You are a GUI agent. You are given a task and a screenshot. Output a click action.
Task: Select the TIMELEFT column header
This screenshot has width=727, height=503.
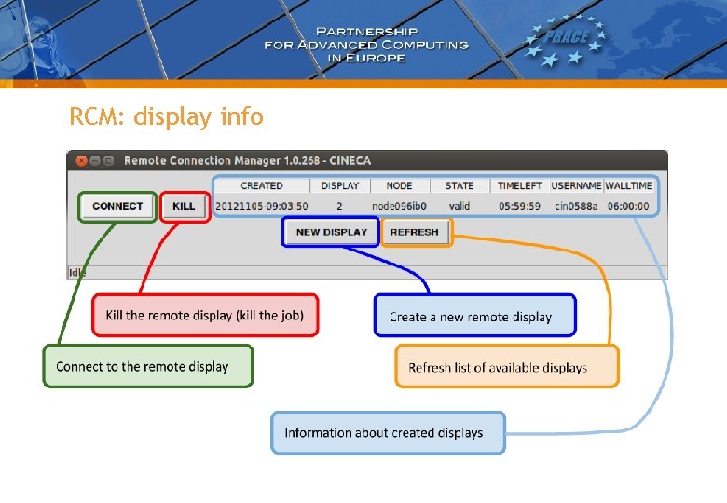click(x=520, y=185)
